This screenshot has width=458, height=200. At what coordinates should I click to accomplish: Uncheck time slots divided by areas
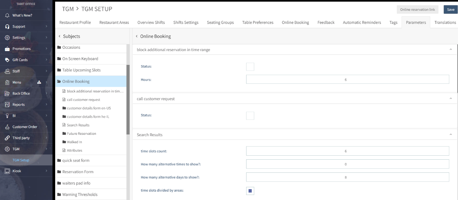point(250,191)
